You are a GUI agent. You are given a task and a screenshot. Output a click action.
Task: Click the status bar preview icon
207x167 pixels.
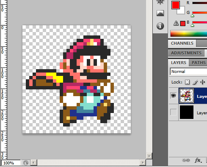(26, 163)
